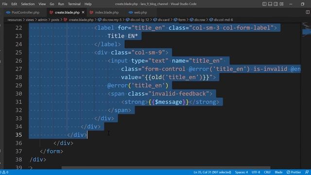Viewport: 311px width, 175px height.
Task: Click the closing form tag on line 37
Action: click(52, 151)
